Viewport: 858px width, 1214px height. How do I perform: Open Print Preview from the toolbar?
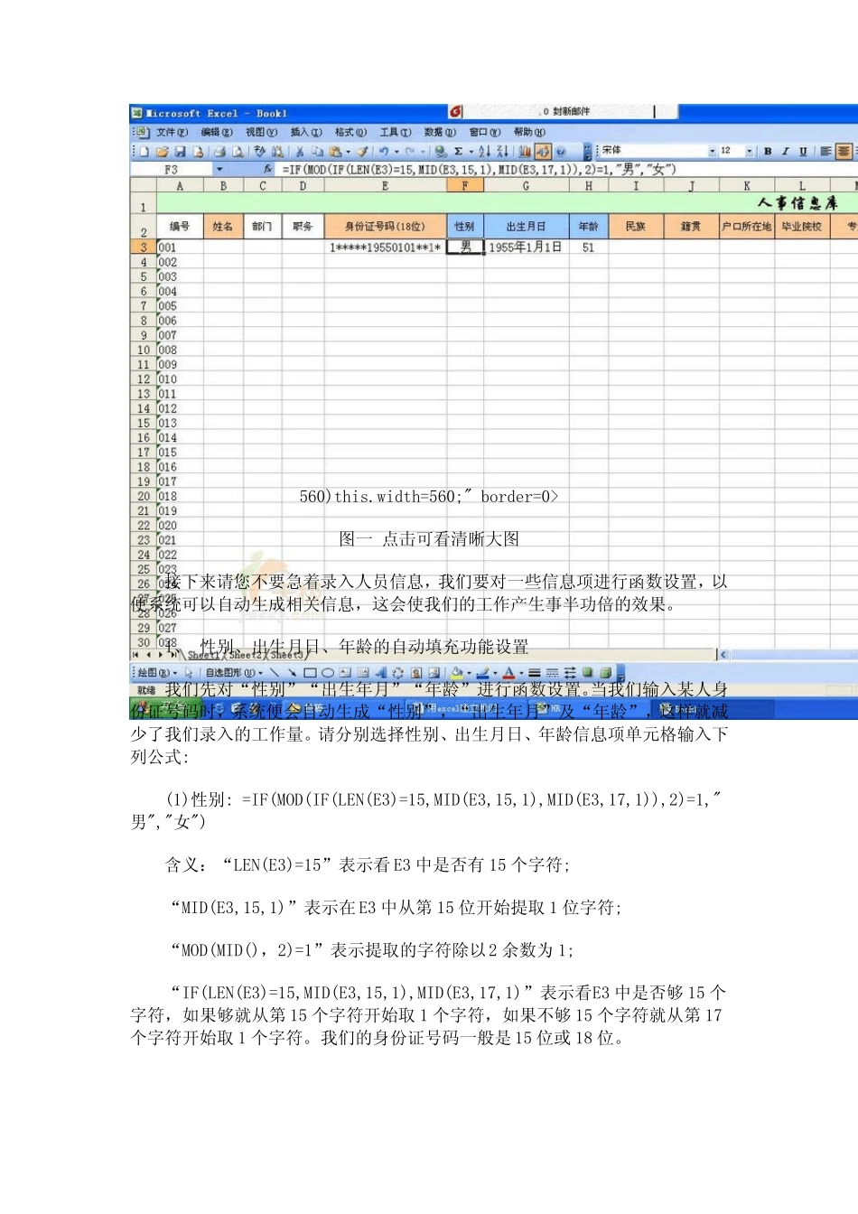pos(238,151)
